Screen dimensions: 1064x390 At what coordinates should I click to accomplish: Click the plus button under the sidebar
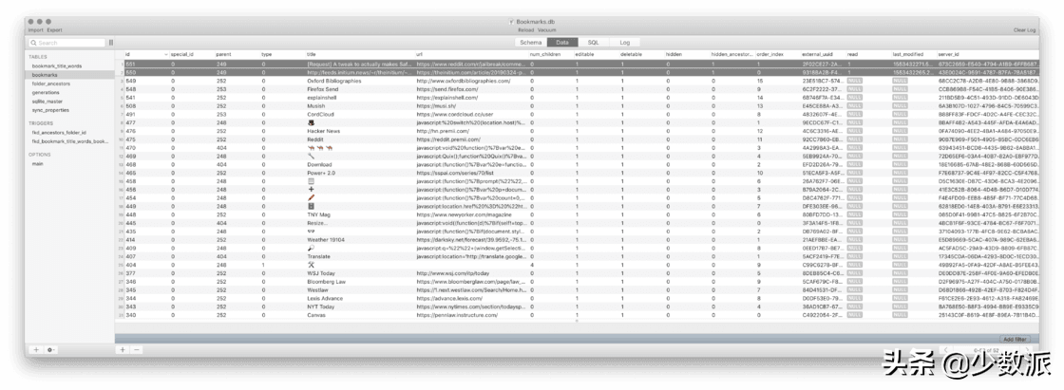click(36, 349)
